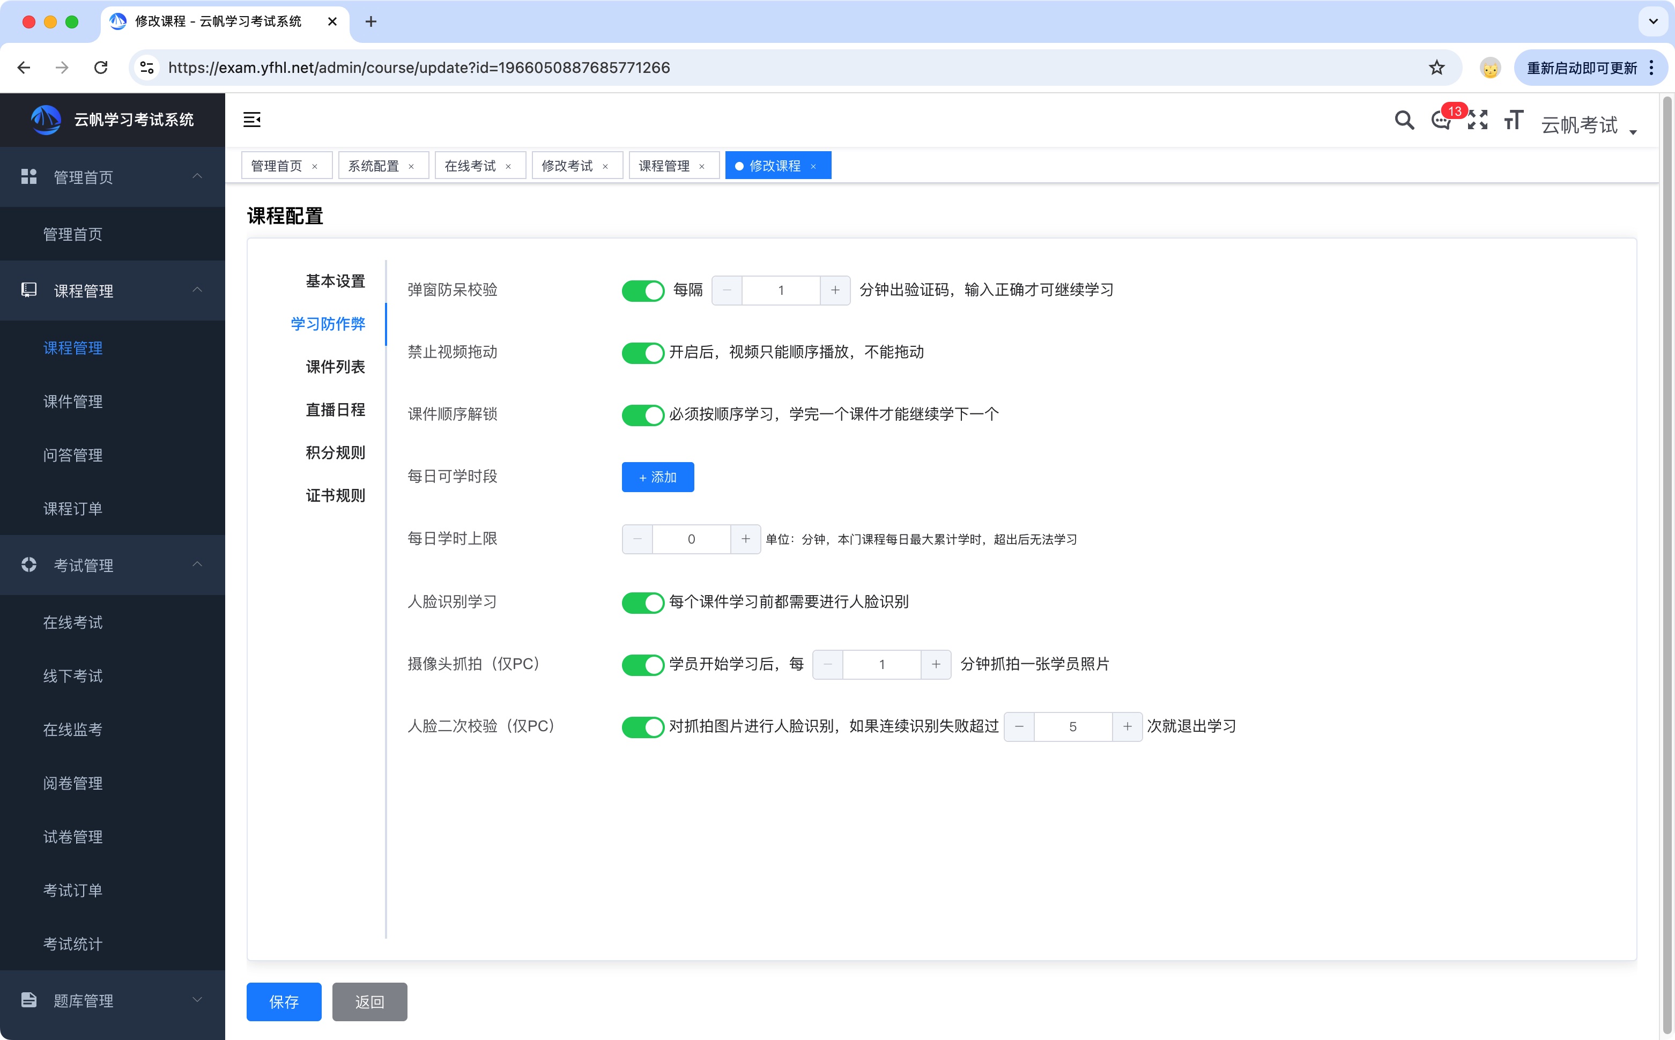The height and width of the screenshot is (1040, 1675).
Task: Click the font size adjustment icon
Action: pyautogui.click(x=1514, y=120)
